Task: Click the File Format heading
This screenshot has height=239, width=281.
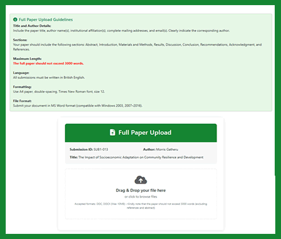Action: click(22, 101)
